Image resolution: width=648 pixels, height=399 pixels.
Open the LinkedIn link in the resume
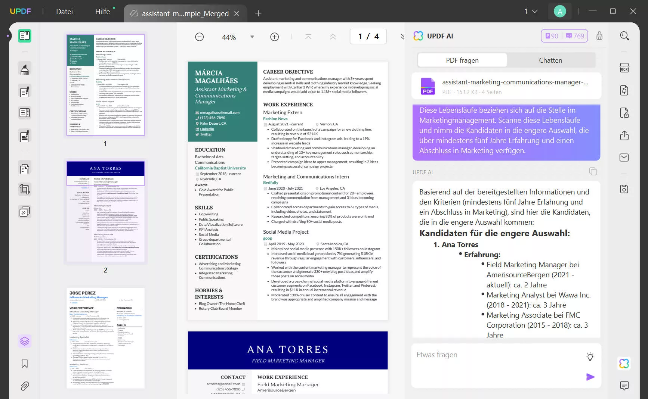pyautogui.click(x=207, y=129)
